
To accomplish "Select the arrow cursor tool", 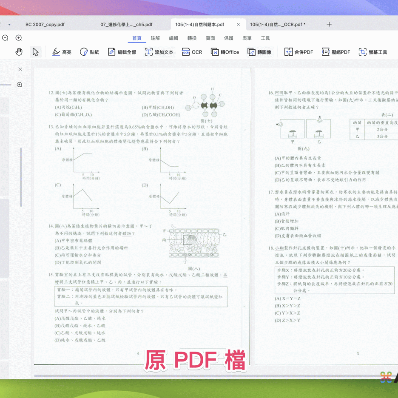I will [x=35, y=52].
